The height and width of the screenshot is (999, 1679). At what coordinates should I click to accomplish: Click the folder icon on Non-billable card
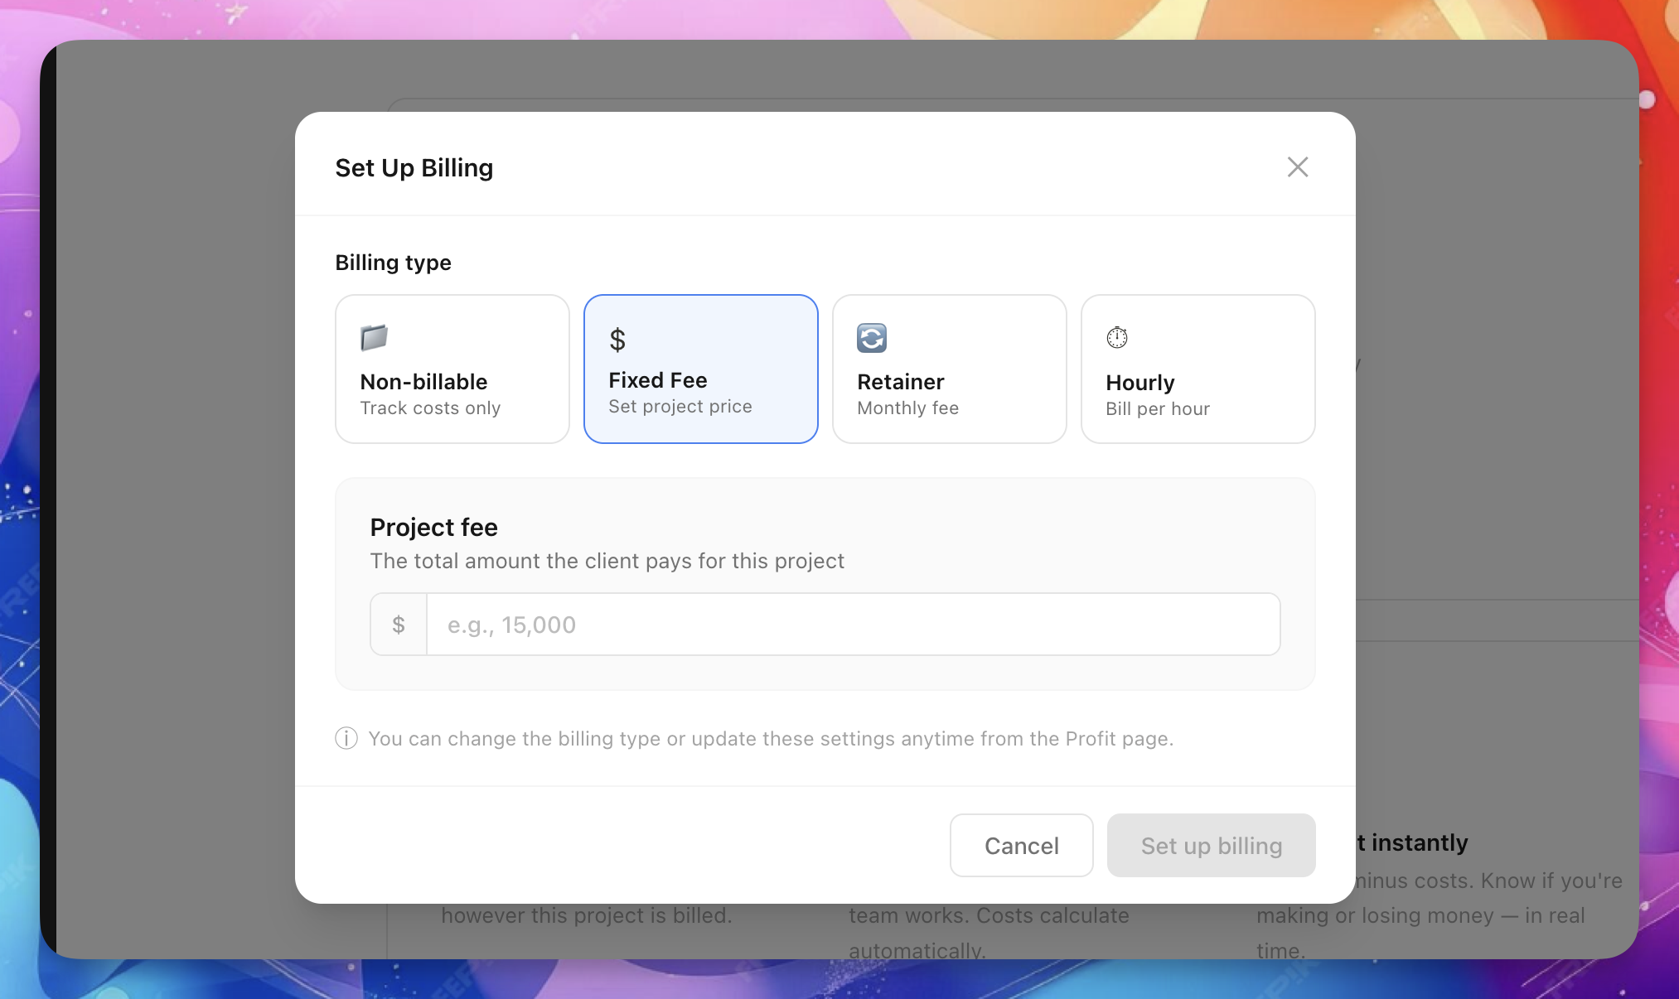[374, 337]
